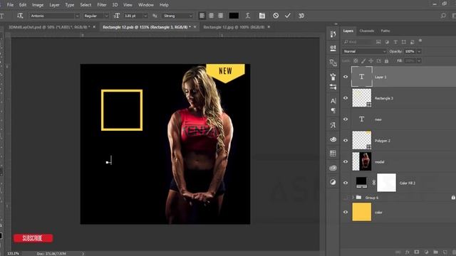This screenshot has height=256, width=456.
Task: Hide the 'new' text layer
Action: pos(346,119)
